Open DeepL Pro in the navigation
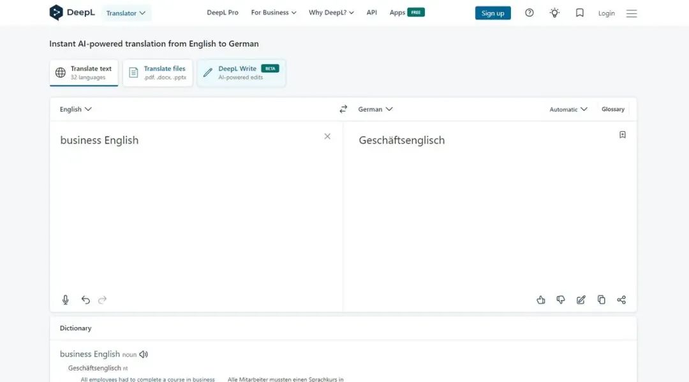Screen dimensions: 689x382 tap(223, 13)
